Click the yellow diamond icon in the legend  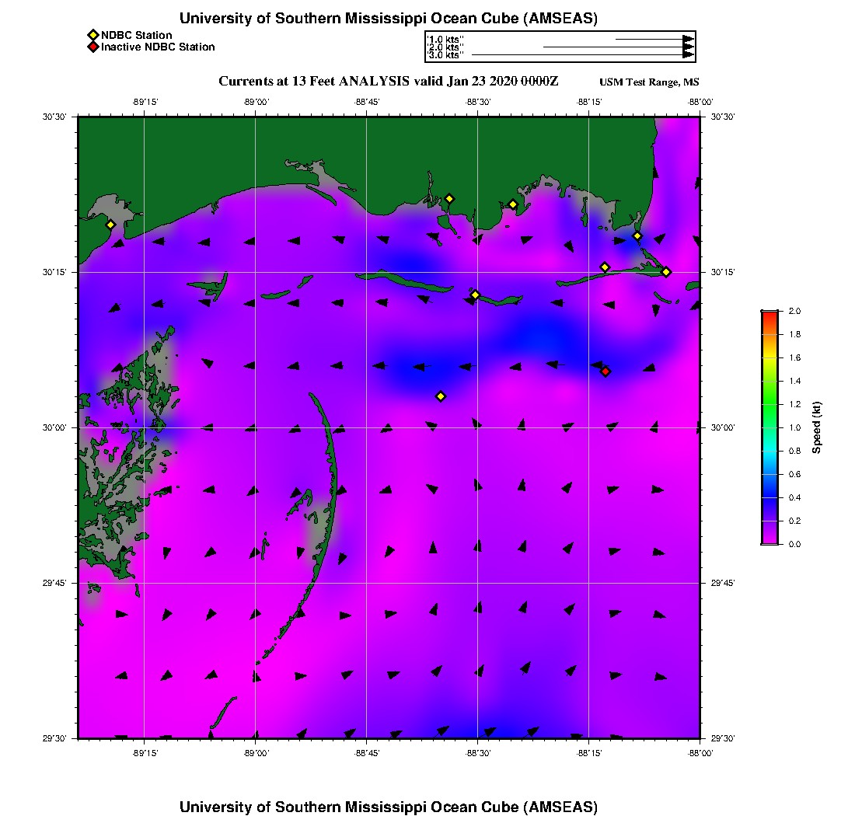(x=93, y=35)
